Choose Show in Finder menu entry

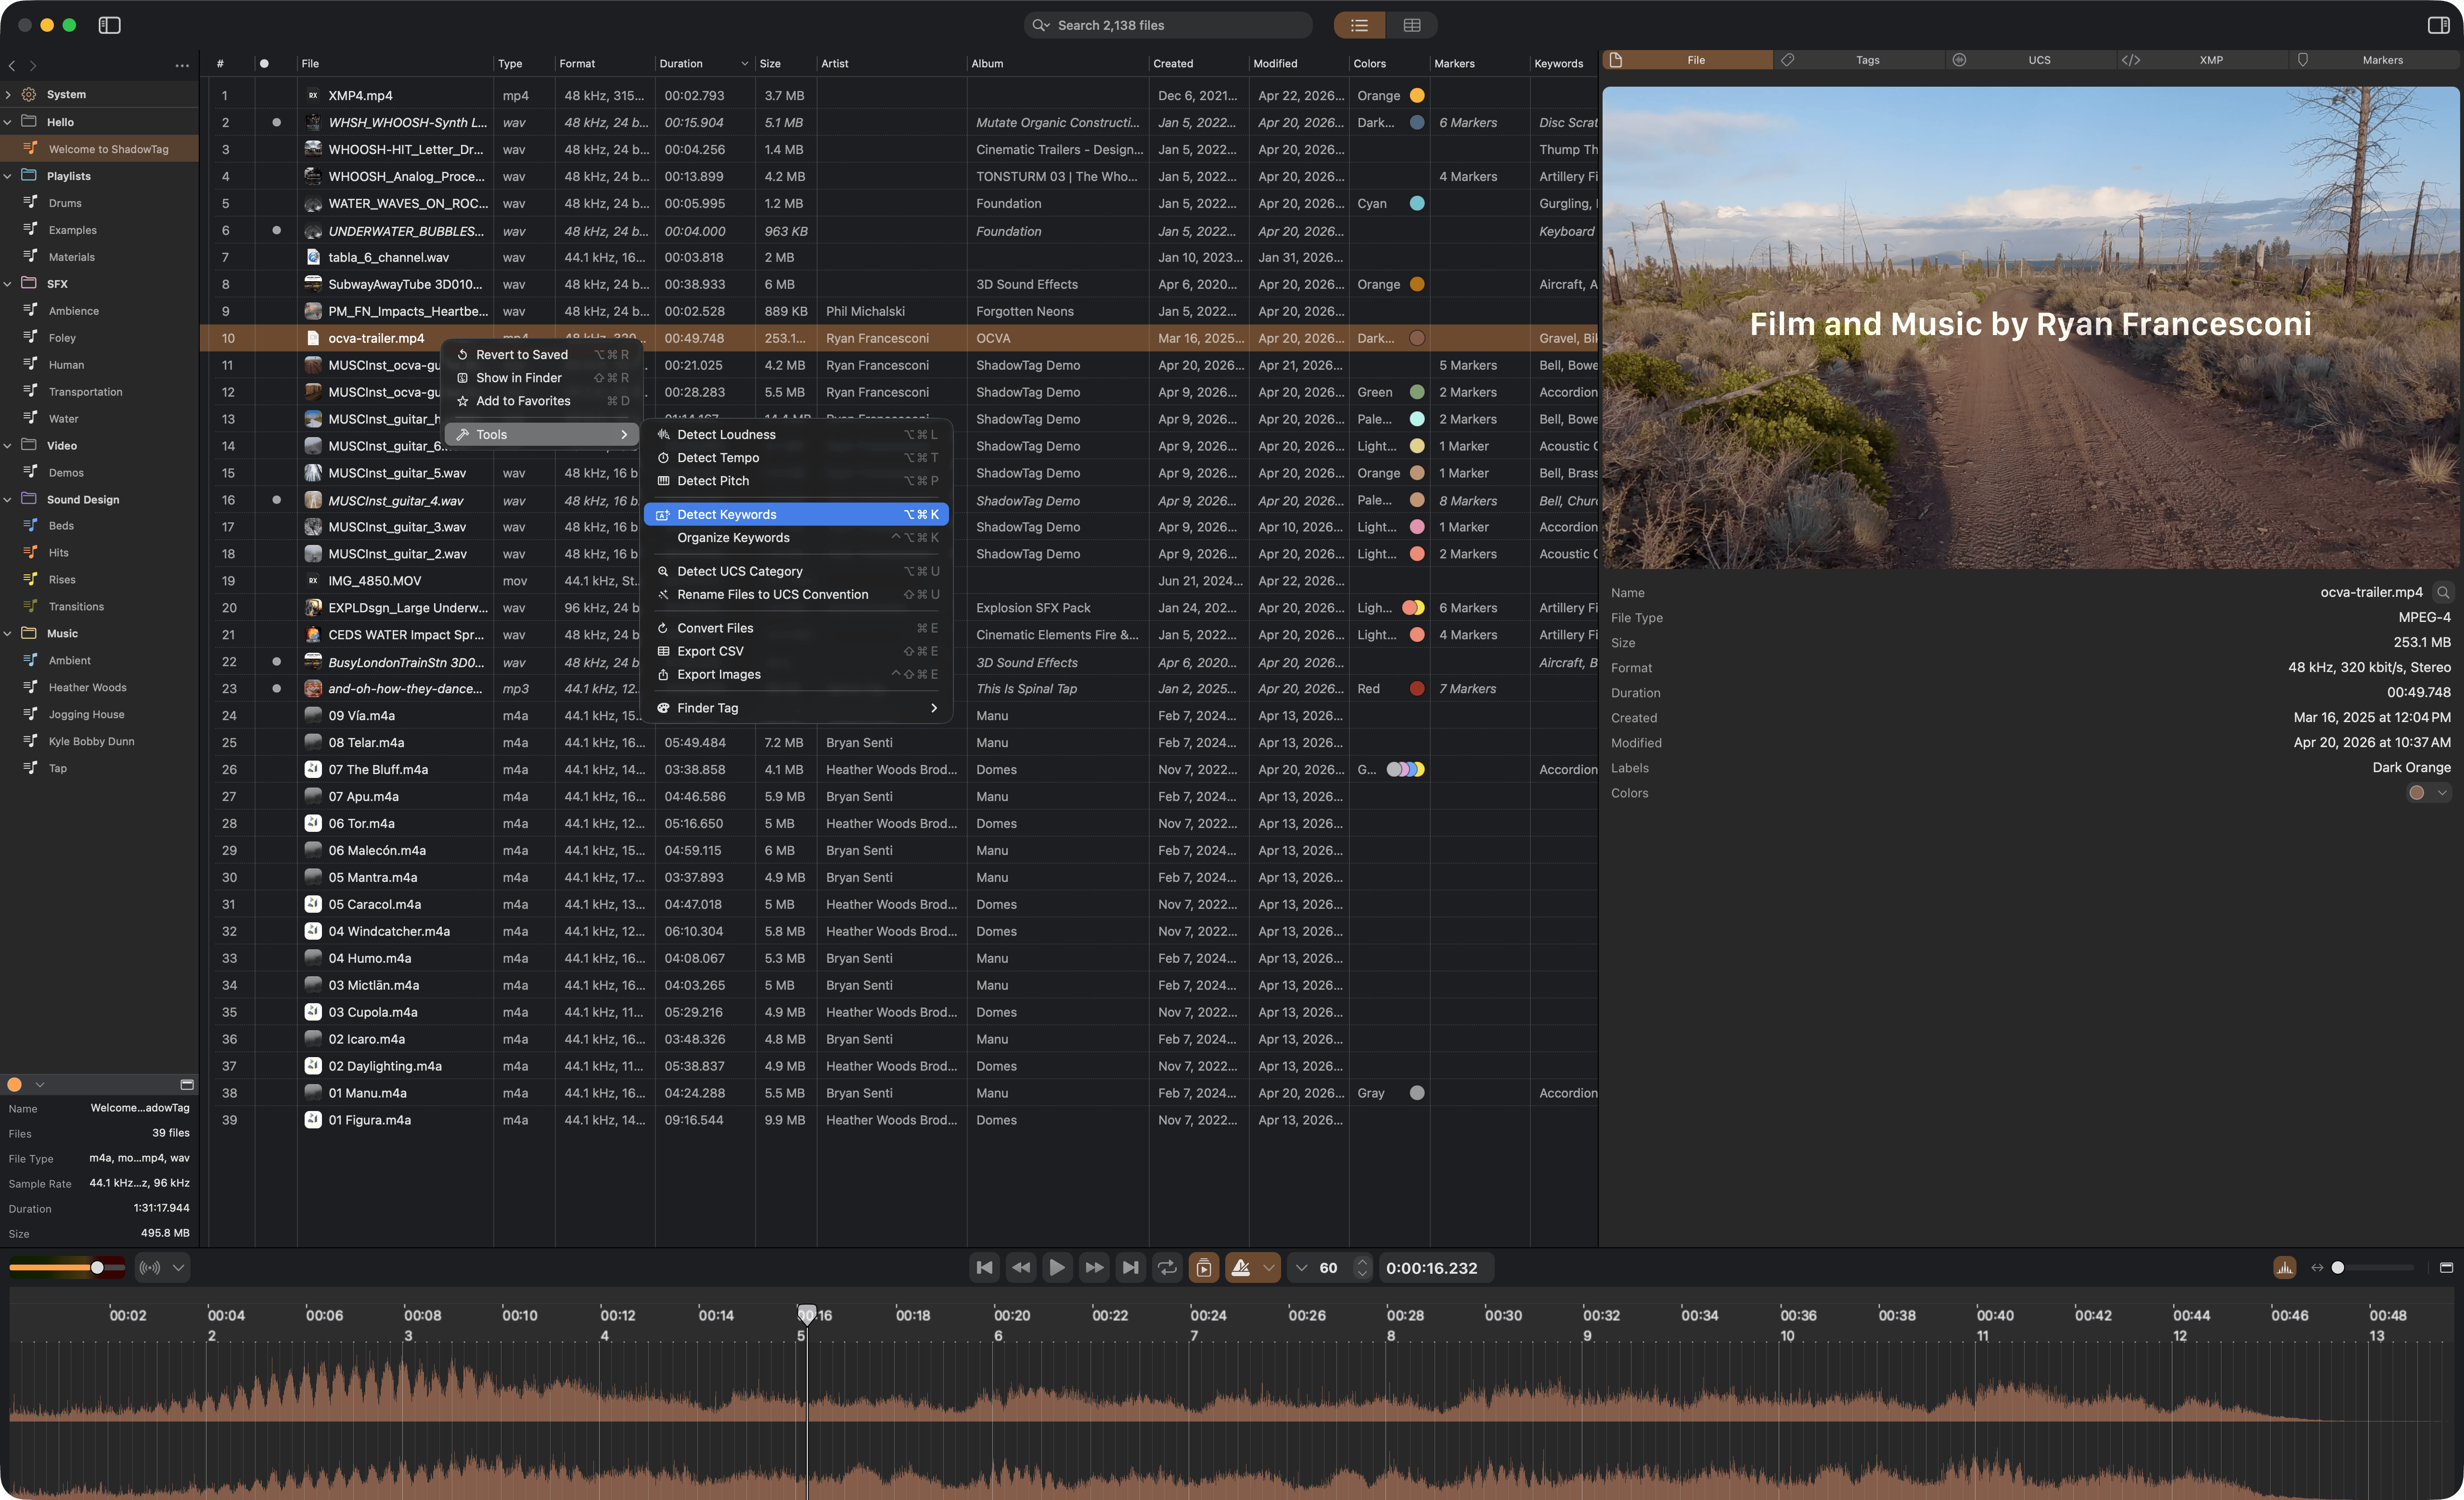pos(519,378)
